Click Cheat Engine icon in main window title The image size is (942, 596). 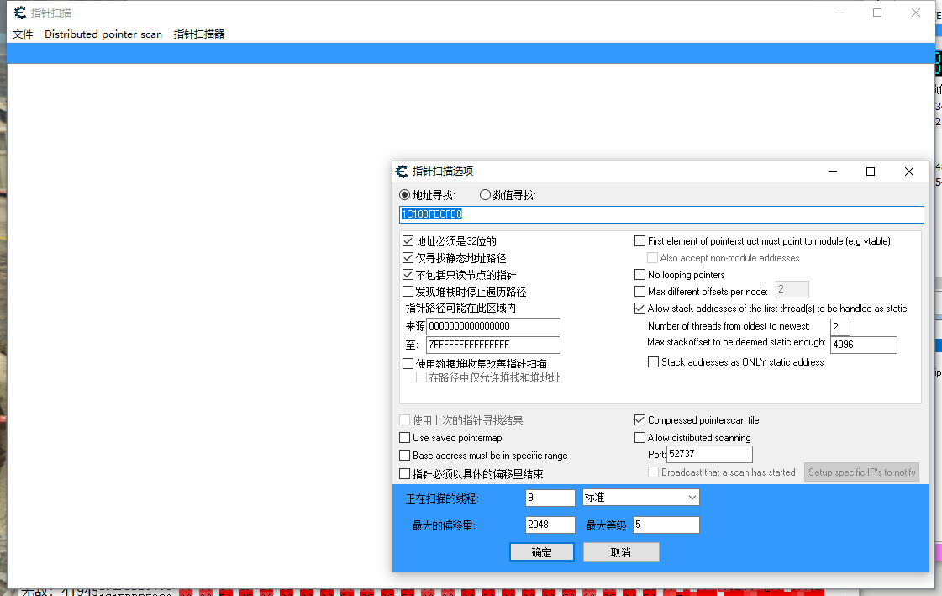[x=20, y=13]
